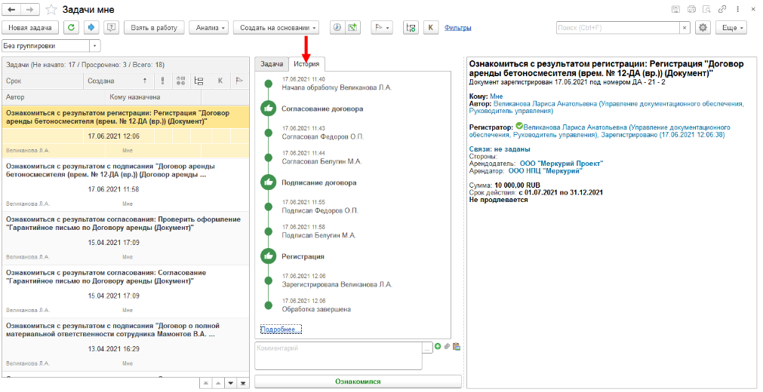
Task: Open the flag dropdown in toolbar
Action: click(x=382, y=28)
